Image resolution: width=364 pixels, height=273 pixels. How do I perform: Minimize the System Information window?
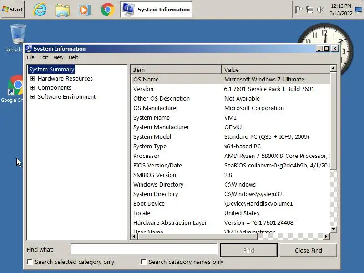(x=319, y=49)
